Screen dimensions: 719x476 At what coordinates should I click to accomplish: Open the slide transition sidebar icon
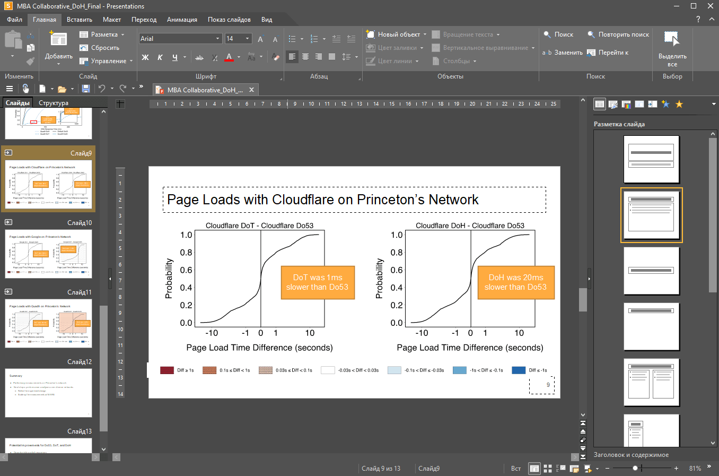[x=653, y=104]
